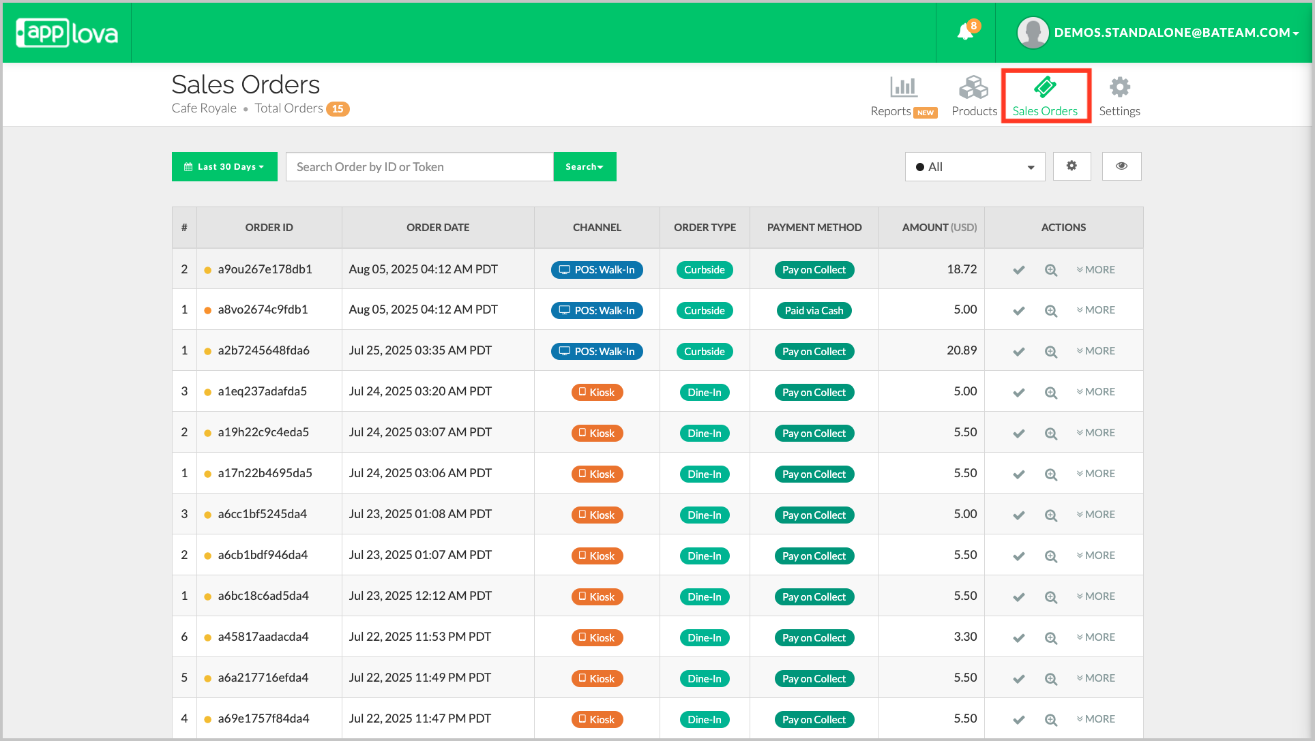Image resolution: width=1315 pixels, height=741 pixels.
Task: Open order ID a19h22c9c4eda5
Action: [x=263, y=432]
